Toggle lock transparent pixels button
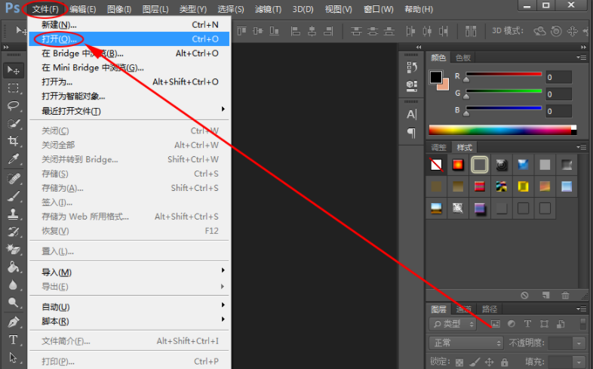 [x=459, y=363]
